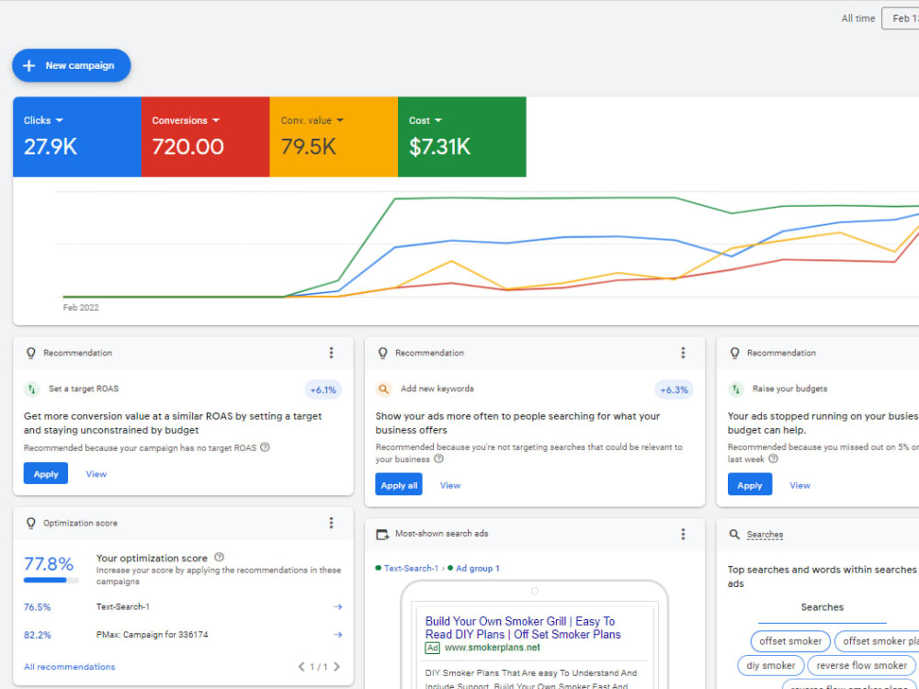Click the lightbulb icon on Raise your budgets card
Viewport: 919px width, 689px height.
coord(734,353)
